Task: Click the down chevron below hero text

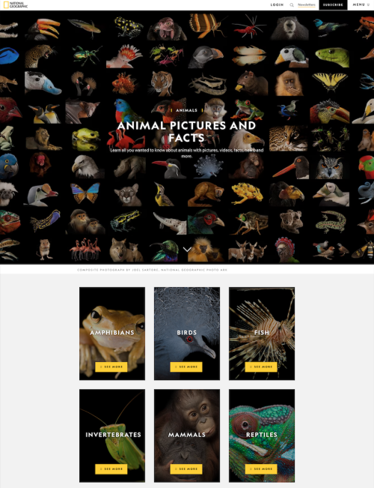Action: (187, 250)
